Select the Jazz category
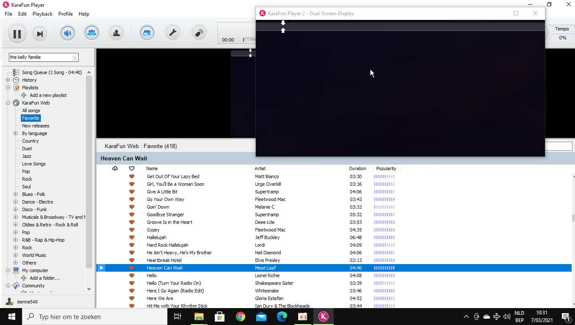 click(27, 156)
